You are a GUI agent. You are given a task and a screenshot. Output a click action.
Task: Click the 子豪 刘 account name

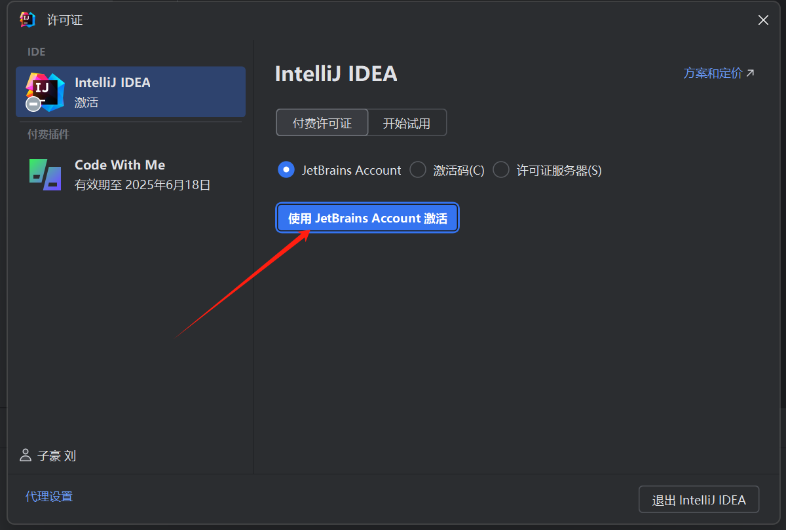coord(57,456)
